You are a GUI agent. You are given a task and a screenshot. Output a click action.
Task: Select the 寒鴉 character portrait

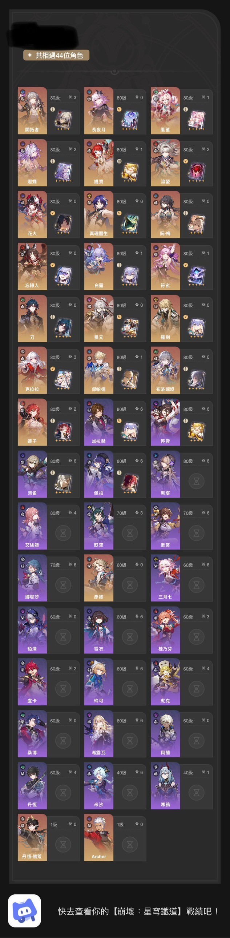point(165,785)
